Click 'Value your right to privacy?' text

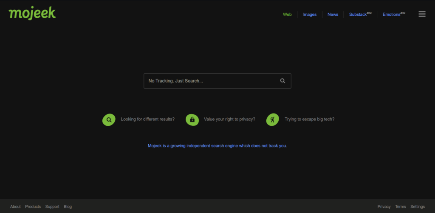[229, 119]
